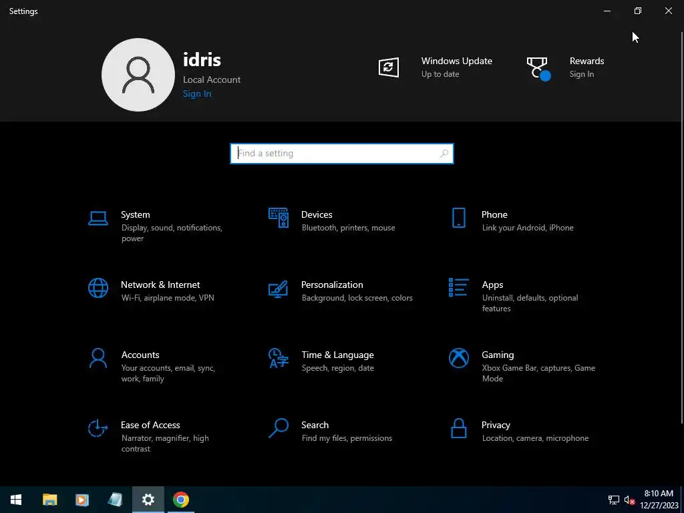Click the Rewards medal icon
684x513 pixels.
coord(538,69)
